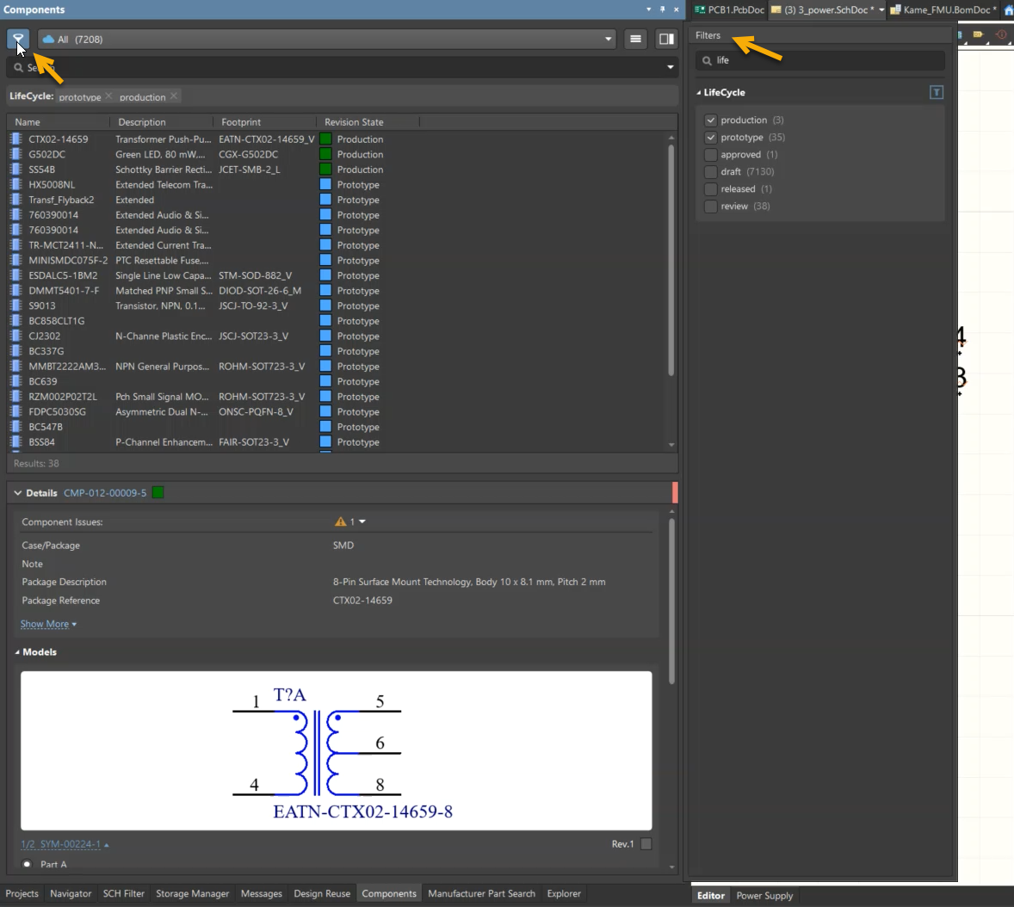Click the Component Issues warning icon

pyautogui.click(x=341, y=521)
